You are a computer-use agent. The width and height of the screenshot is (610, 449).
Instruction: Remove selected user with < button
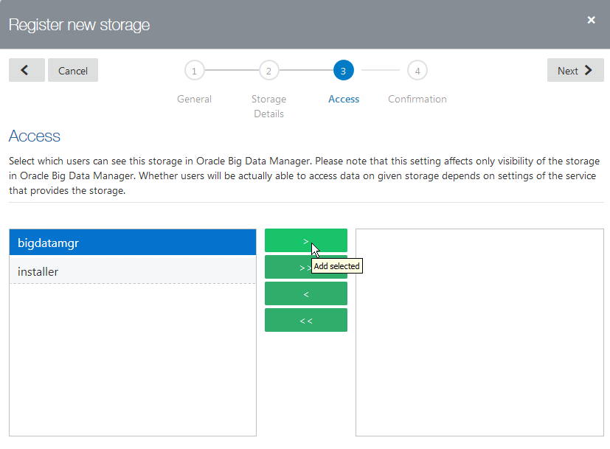point(306,293)
